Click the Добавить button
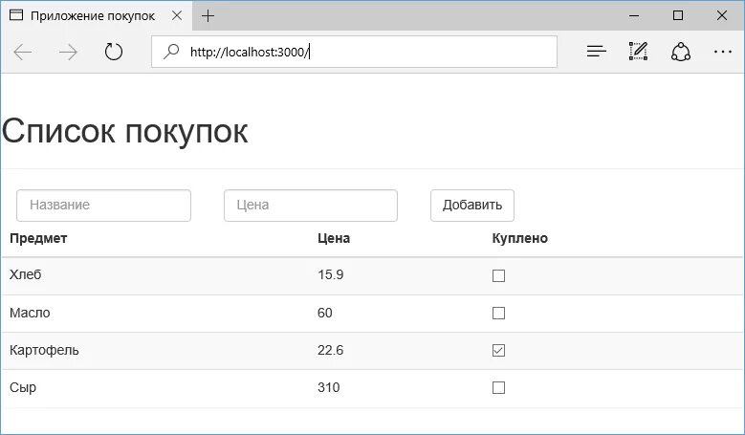Image resolution: width=745 pixels, height=435 pixels. (472, 206)
